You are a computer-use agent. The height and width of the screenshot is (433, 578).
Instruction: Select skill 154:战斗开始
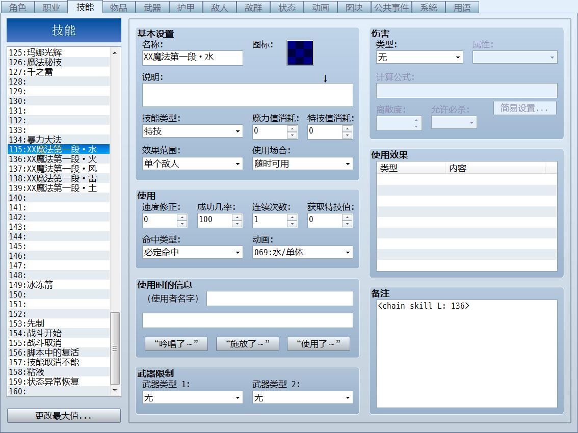59,333
